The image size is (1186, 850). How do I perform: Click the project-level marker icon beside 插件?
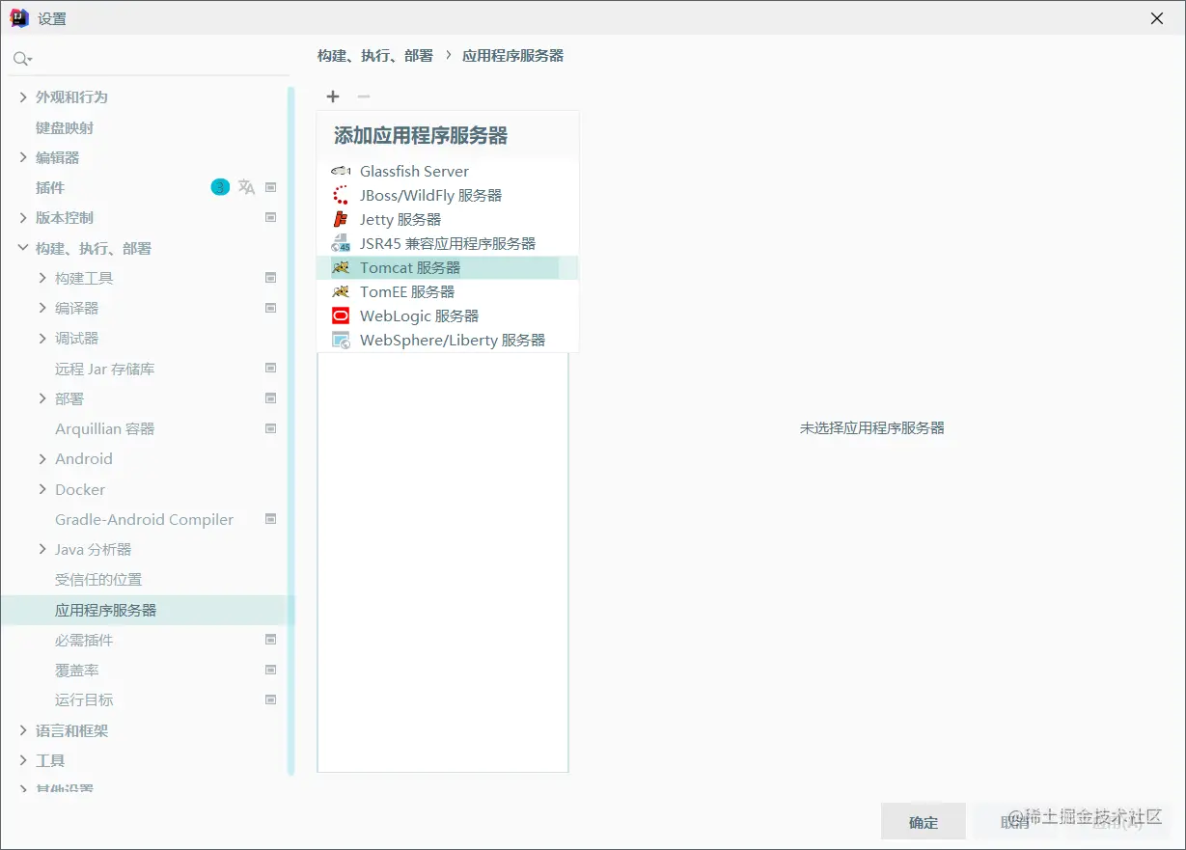click(271, 187)
